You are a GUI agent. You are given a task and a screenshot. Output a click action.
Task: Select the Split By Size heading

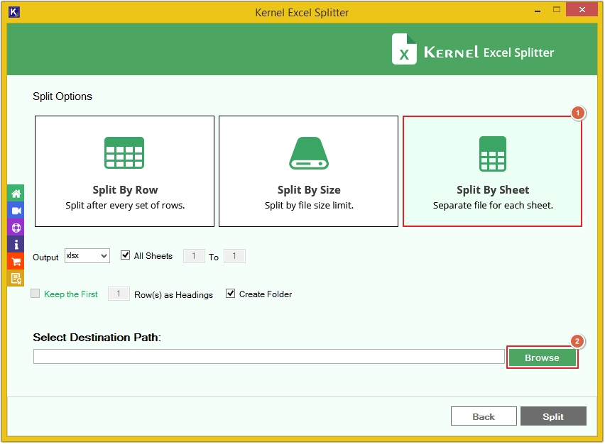coord(309,190)
